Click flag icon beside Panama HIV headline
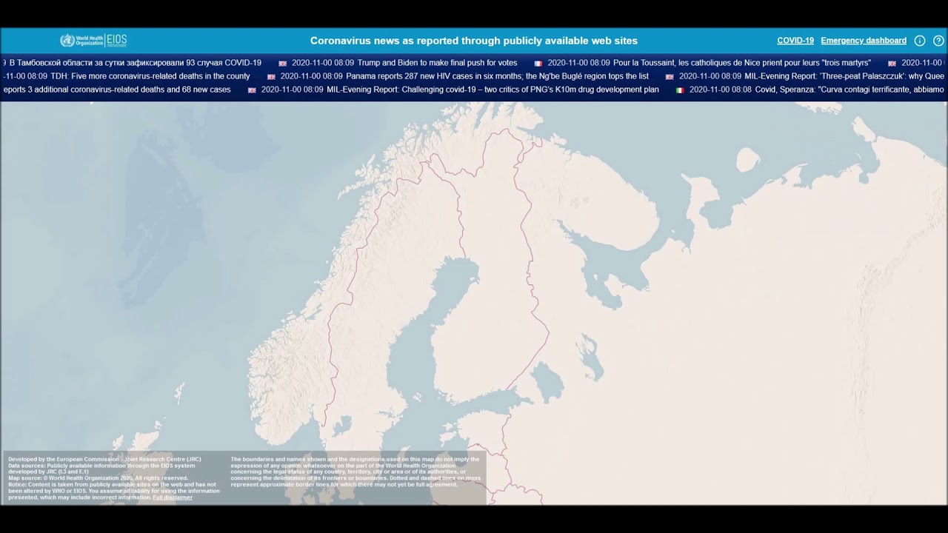 [271, 77]
